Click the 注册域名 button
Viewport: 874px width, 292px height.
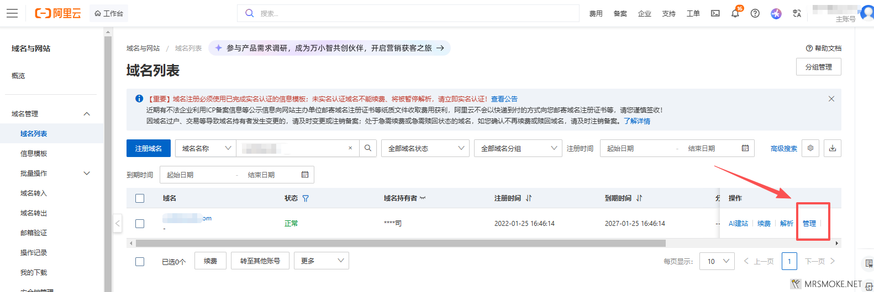click(x=149, y=148)
